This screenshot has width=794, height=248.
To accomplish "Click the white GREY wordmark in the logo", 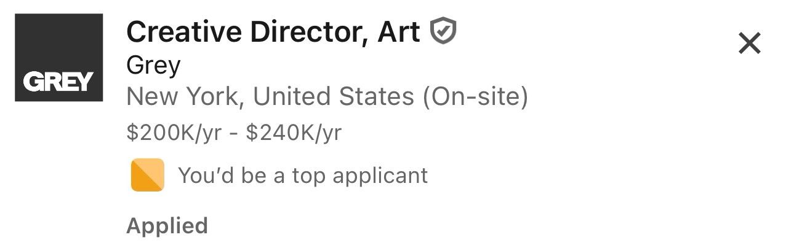I will 59,81.
